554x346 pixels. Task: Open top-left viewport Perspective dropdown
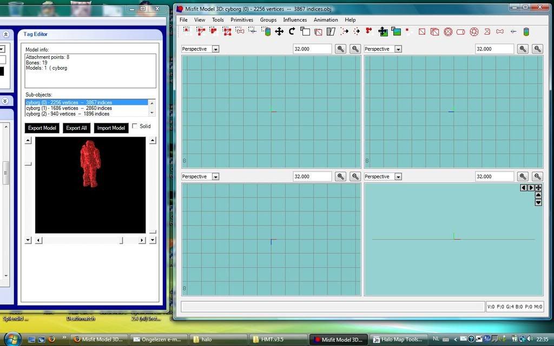tap(215, 49)
